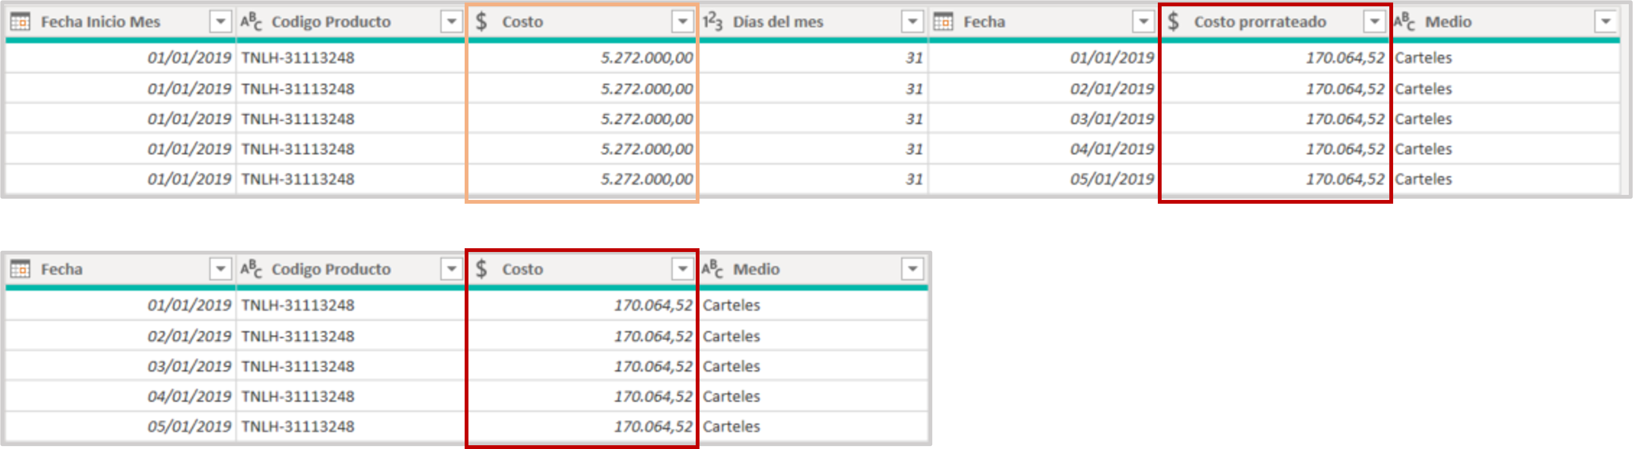Open the filter dropdown on Costo prorrateado
The width and height of the screenshot is (1633, 449).
point(1373,21)
